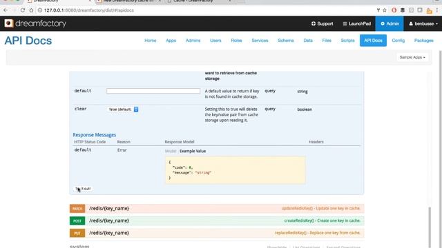This screenshot has width=442, height=248.
Task: Switch to Model view in Response Messages
Action: click(171, 151)
